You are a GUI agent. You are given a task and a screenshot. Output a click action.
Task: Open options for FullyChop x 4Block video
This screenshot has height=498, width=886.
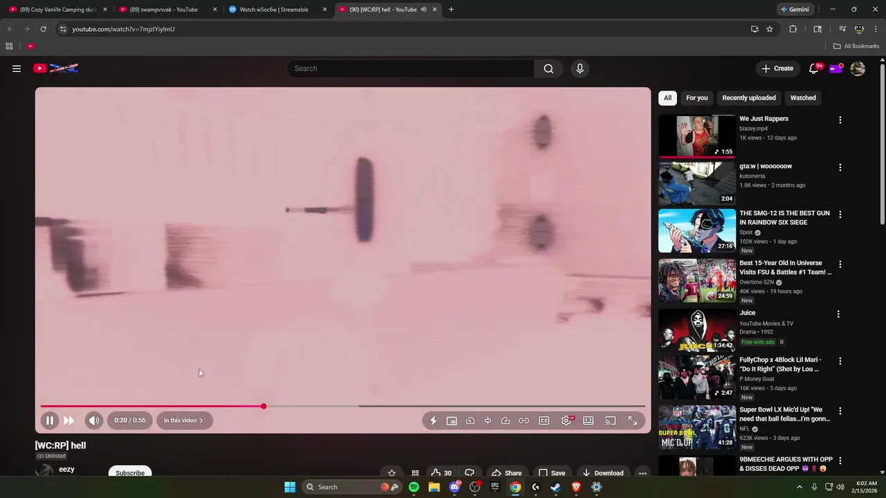pos(840,361)
